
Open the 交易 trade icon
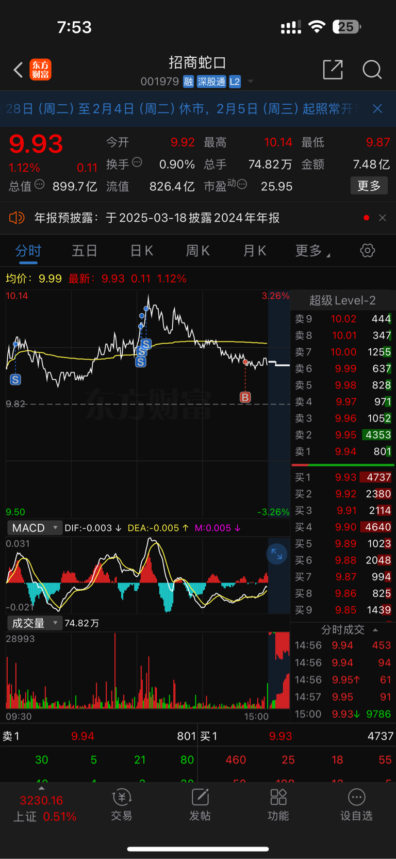pyautogui.click(x=122, y=805)
